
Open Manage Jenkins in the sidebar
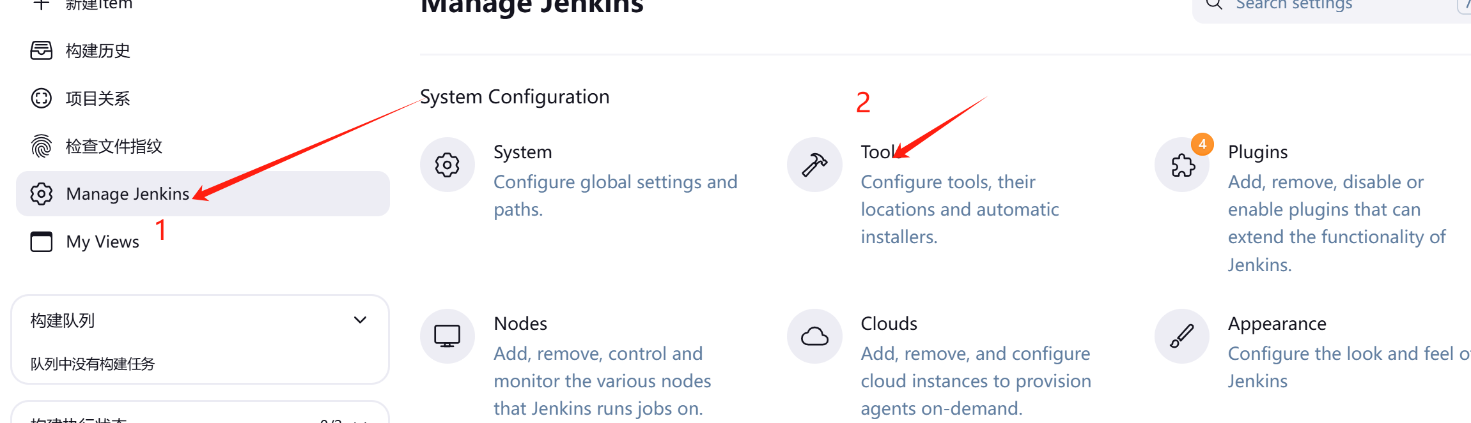tap(127, 194)
